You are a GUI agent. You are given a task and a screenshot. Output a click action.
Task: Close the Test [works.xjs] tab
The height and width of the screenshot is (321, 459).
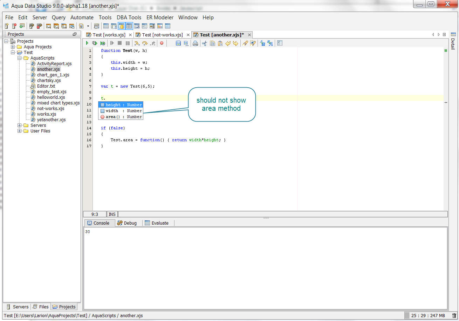(130, 35)
